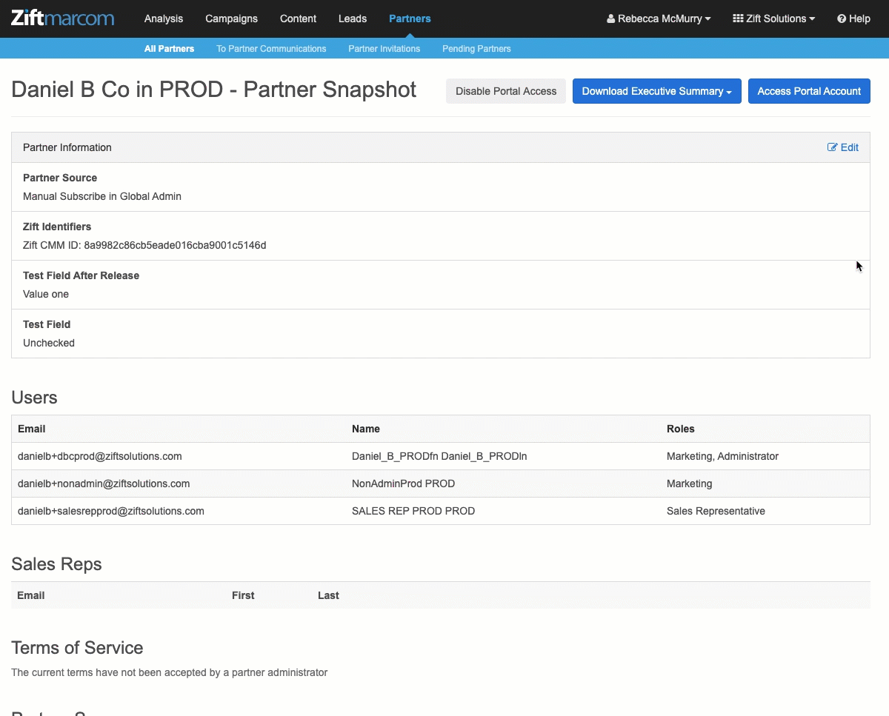
Task: Click the Users table Name column header
Action: tap(366, 429)
